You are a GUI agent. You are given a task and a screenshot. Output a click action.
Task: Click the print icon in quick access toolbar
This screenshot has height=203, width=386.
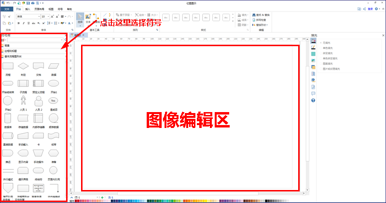tap(33, 3)
